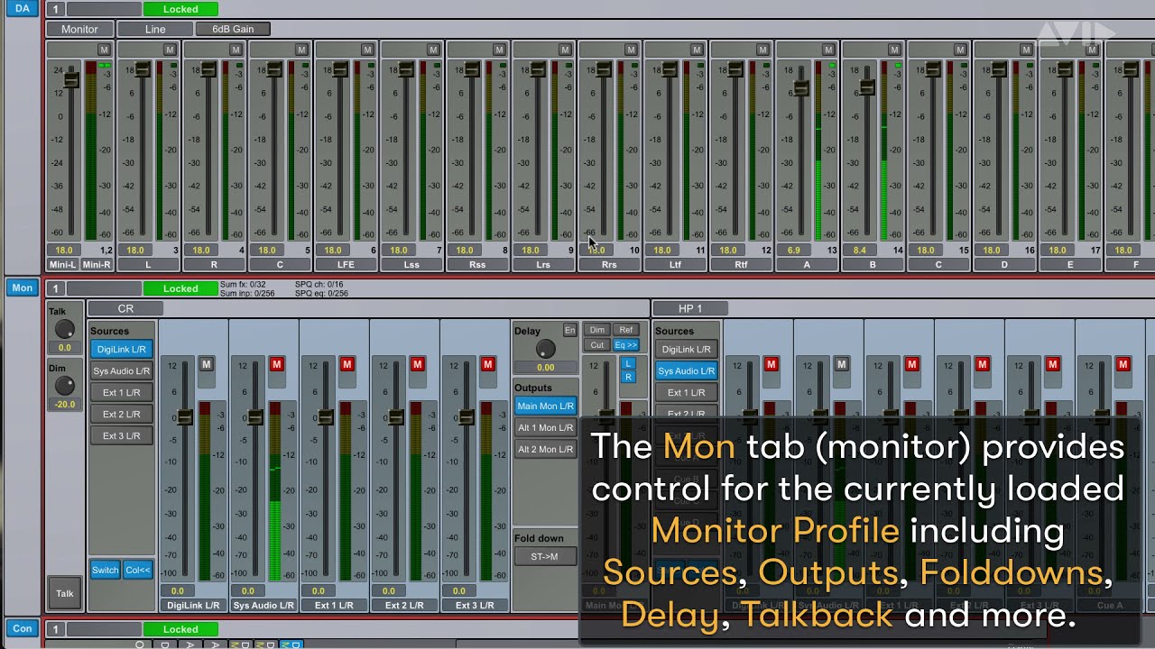Screen dimensions: 1155x649
Task: Click the Locked button in the DA row
Action: pyautogui.click(x=180, y=9)
